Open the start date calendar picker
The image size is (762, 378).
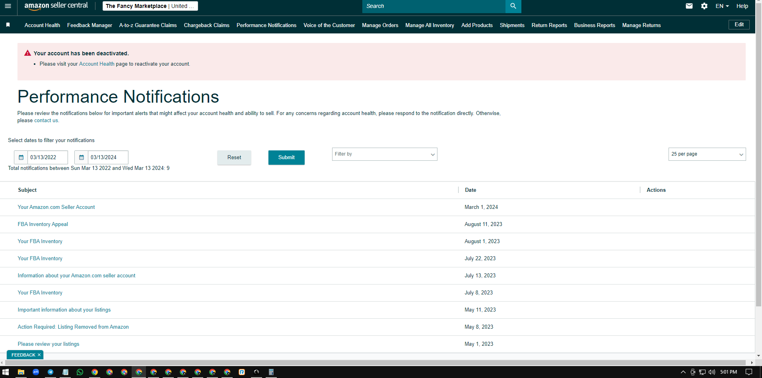point(21,157)
